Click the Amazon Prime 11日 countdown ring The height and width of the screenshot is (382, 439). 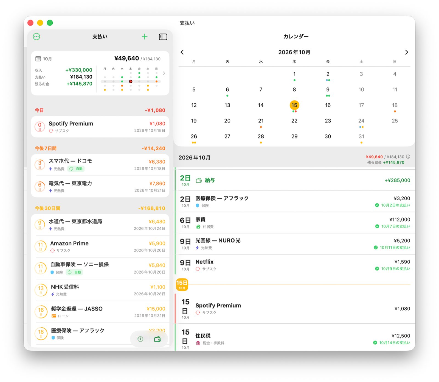tap(40, 246)
